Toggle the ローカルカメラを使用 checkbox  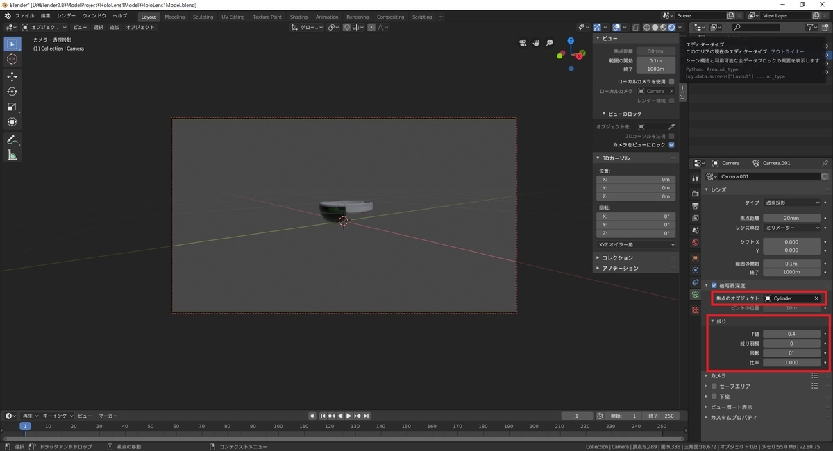tap(671, 81)
